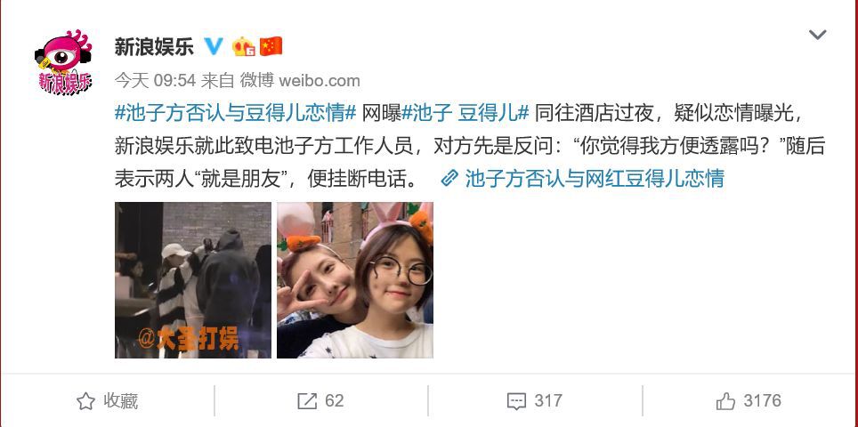Screen dimensions: 858x427
Task: Click the chain link icon before article title
Action: (449, 178)
